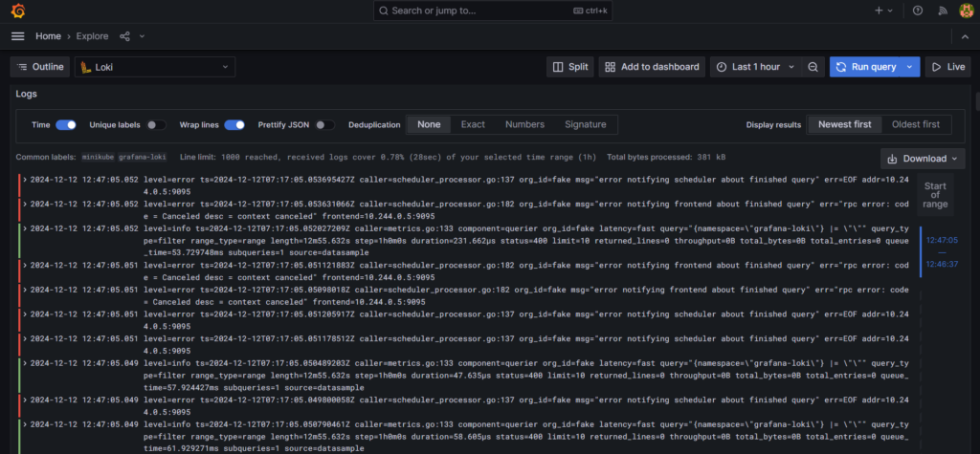980x454 pixels.
Task: Open the Download logs dropdown
Action: click(x=923, y=159)
